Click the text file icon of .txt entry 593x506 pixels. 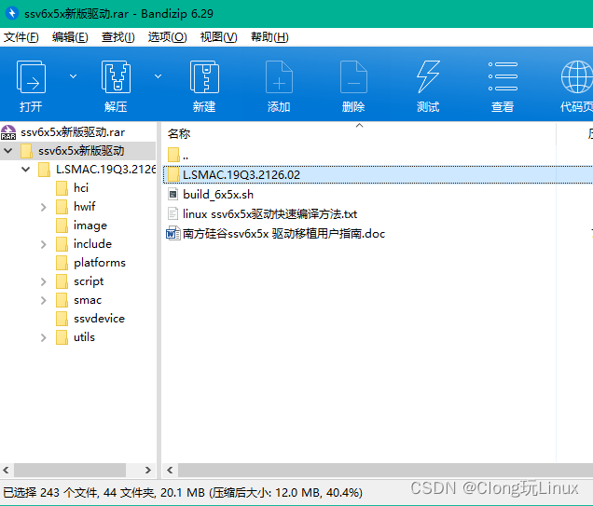click(x=172, y=214)
